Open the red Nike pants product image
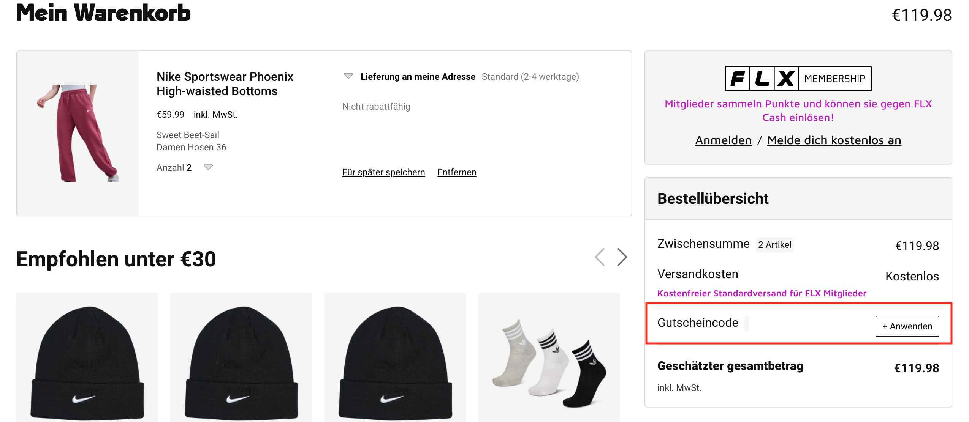This screenshot has width=969, height=422. (78, 133)
